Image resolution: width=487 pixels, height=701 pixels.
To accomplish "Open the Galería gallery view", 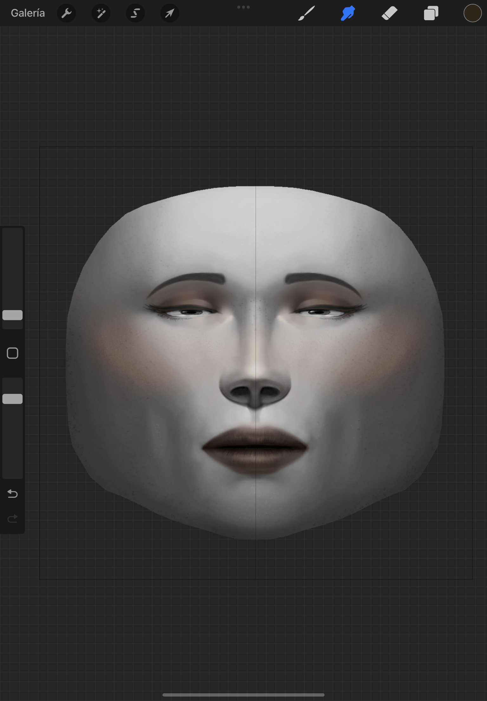I will click(x=28, y=13).
